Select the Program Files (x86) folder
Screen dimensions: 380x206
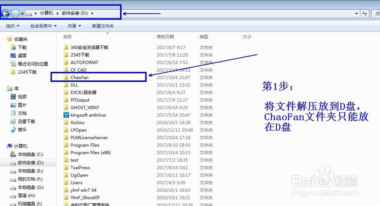pyautogui.click(x=91, y=152)
